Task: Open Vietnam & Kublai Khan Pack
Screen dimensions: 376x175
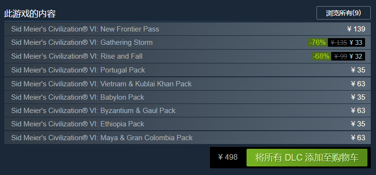Action: click(187, 83)
